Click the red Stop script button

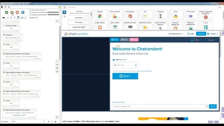pos(17,13)
